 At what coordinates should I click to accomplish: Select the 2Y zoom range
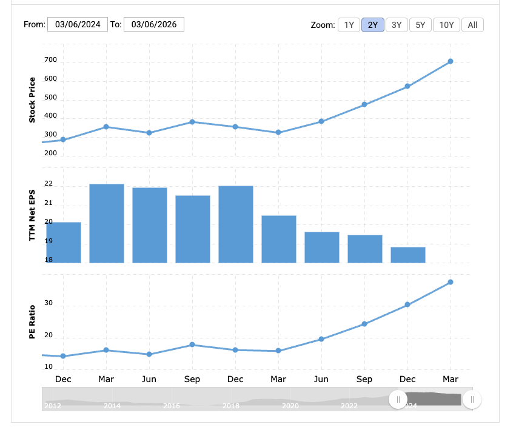(x=372, y=25)
